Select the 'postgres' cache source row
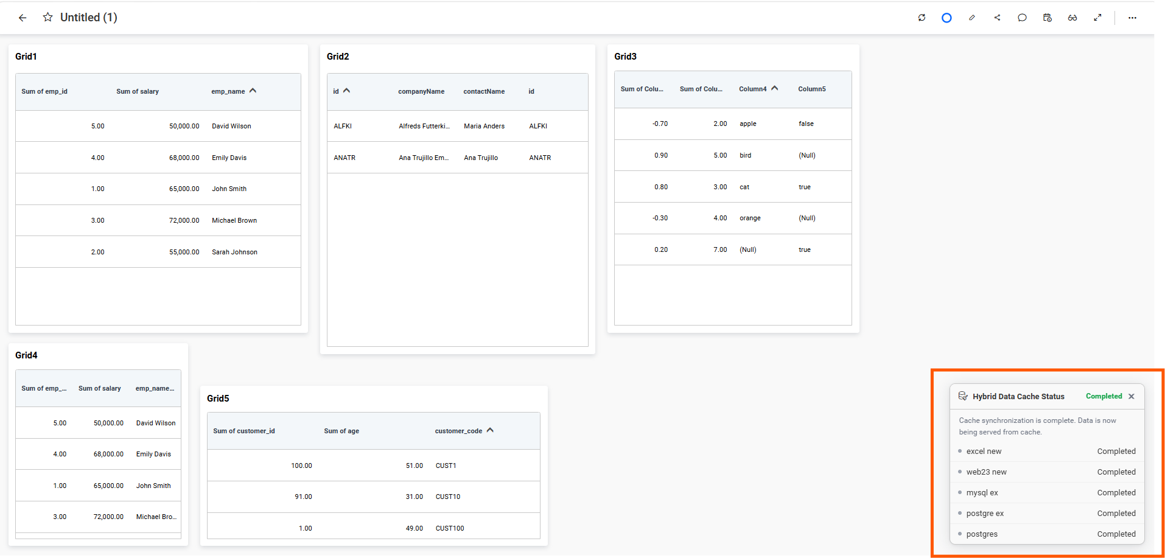Image resolution: width=1165 pixels, height=558 pixels. [1047, 534]
